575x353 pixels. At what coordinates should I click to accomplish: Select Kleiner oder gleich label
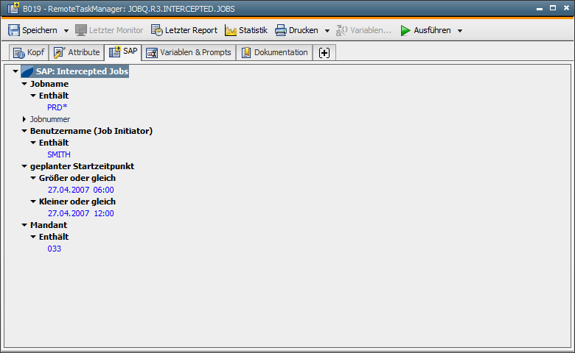(77, 202)
